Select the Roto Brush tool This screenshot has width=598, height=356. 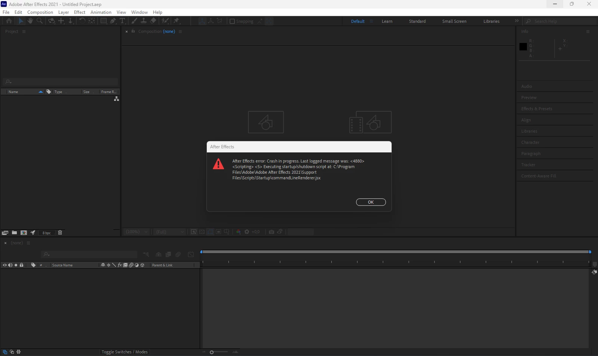click(165, 21)
